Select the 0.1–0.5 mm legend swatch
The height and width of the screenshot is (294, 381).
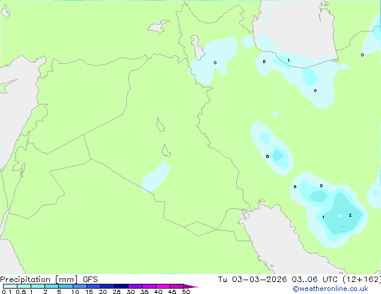[x=10, y=286]
